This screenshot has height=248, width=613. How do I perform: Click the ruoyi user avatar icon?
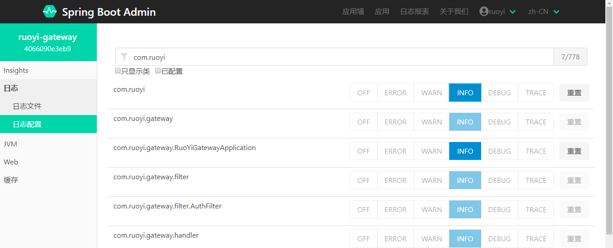tap(484, 12)
